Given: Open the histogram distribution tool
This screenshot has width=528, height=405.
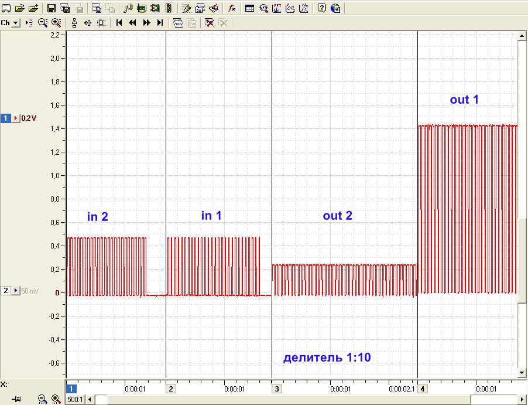Looking at the screenshot, I should click(x=304, y=8).
